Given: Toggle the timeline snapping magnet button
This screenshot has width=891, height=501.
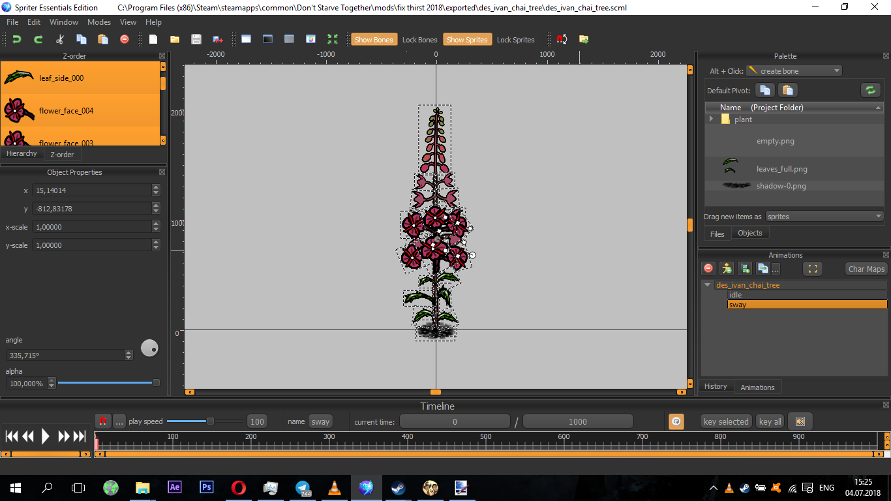Looking at the screenshot, I should [103, 421].
